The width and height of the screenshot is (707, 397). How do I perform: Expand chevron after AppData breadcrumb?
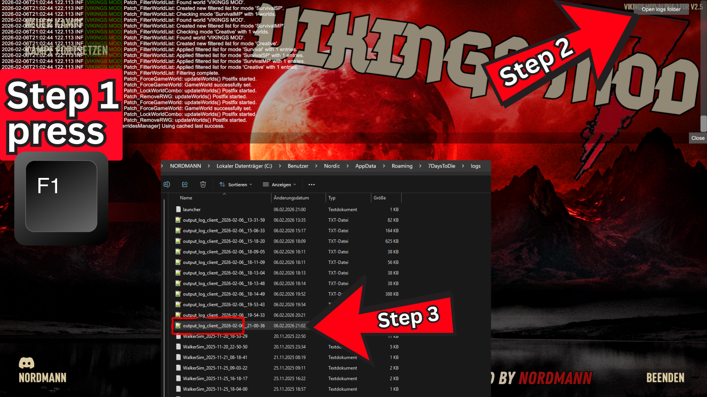tap(384, 166)
